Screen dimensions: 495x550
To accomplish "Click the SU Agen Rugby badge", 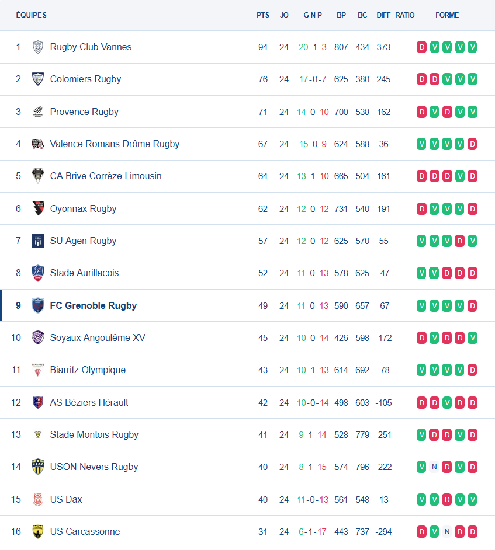I will (38, 241).
